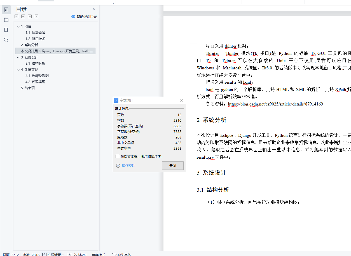Viewport: 351px width, 256px height.
Task: Click the 非中文单词 423 row
Action: [x=149, y=143]
